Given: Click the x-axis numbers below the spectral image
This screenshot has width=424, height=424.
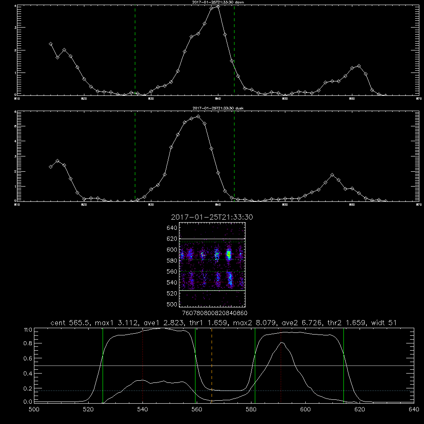Looking at the screenshot, I should point(215,313).
